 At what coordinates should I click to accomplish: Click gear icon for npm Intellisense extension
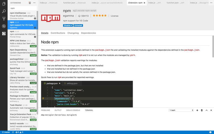click(x=35, y=18)
